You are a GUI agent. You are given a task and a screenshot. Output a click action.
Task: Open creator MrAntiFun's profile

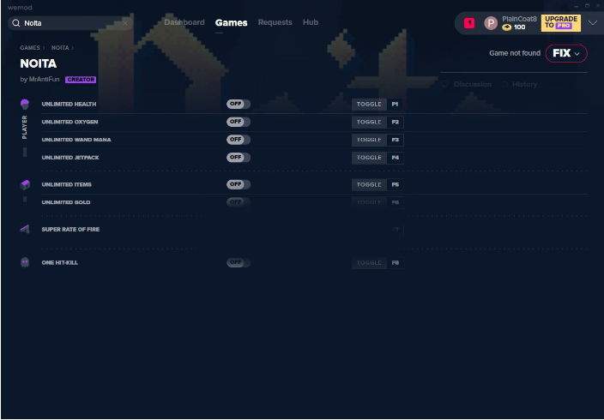(45, 80)
